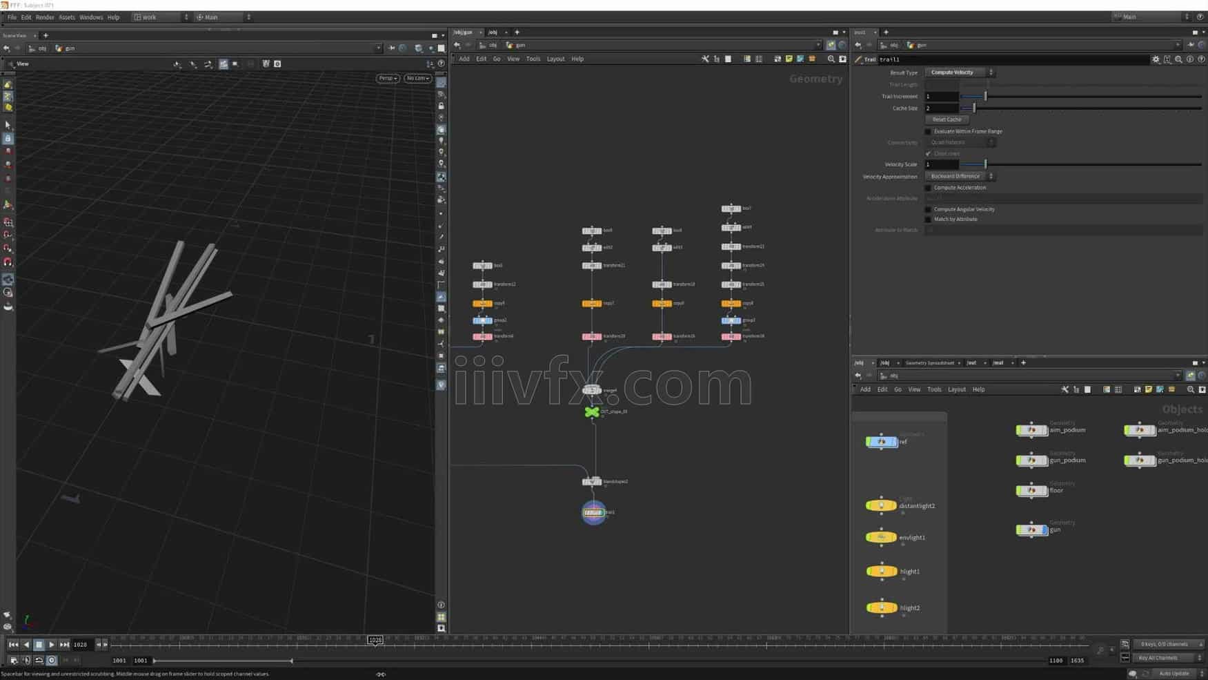Stop playback using the stop button
The image size is (1208, 680).
[39, 644]
